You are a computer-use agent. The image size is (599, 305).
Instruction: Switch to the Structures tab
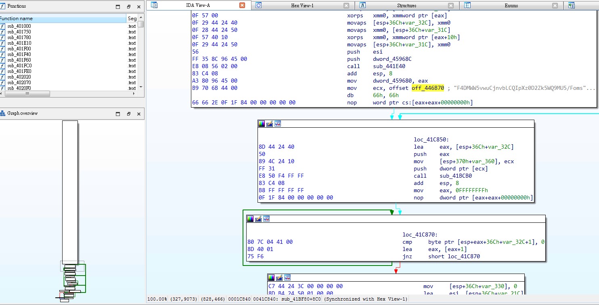click(406, 6)
